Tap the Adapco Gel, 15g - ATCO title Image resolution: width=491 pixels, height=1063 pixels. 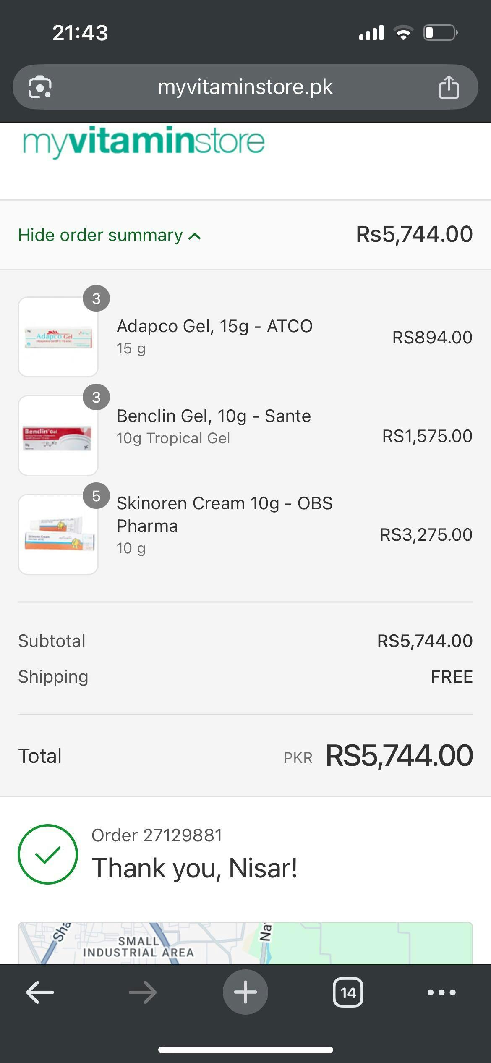pyautogui.click(x=214, y=326)
